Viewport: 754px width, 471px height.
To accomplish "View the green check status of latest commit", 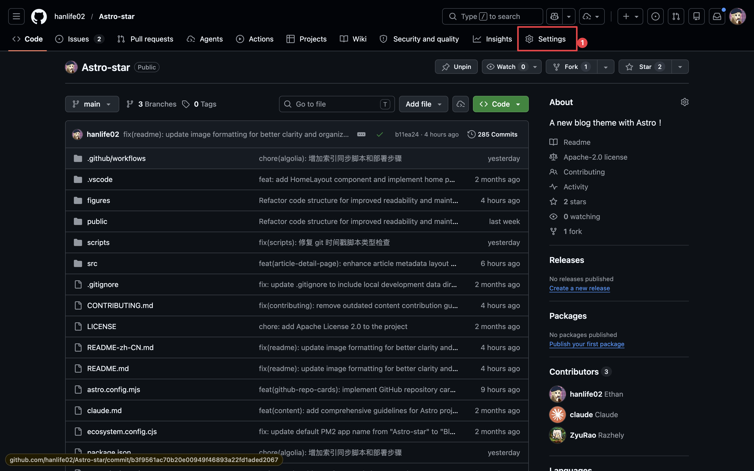I will [379, 135].
